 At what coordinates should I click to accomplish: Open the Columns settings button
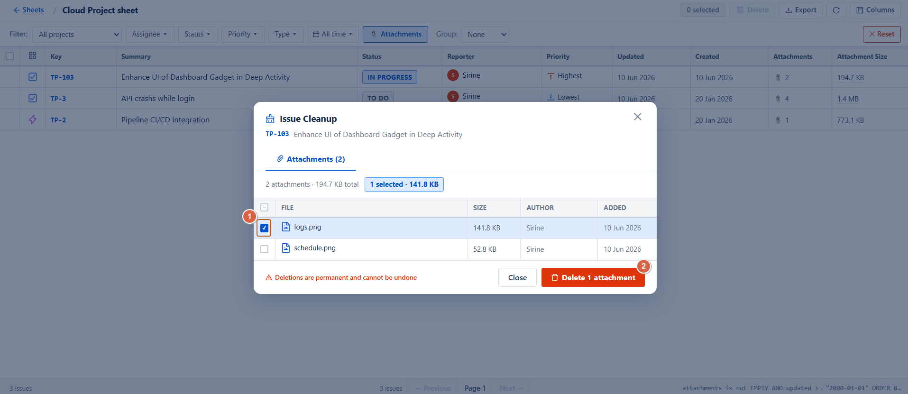tap(875, 10)
